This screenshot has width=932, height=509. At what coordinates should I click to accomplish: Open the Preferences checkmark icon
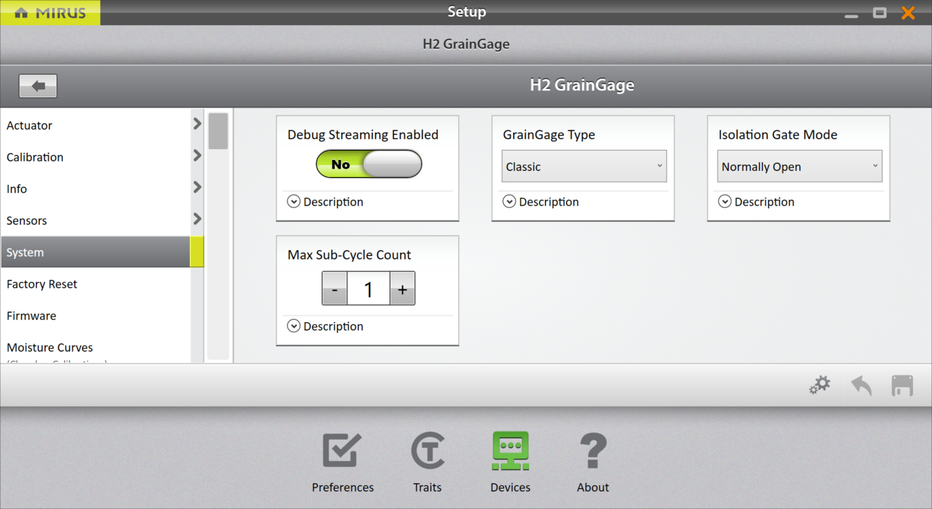pyautogui.click(x=341, y=452)
